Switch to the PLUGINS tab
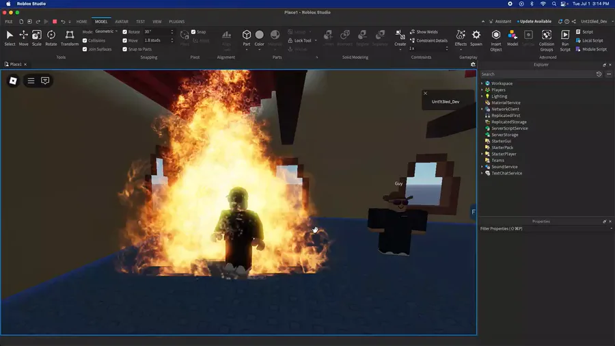The height and width of the screenshot is (346, 615). [x=176, y=22]
